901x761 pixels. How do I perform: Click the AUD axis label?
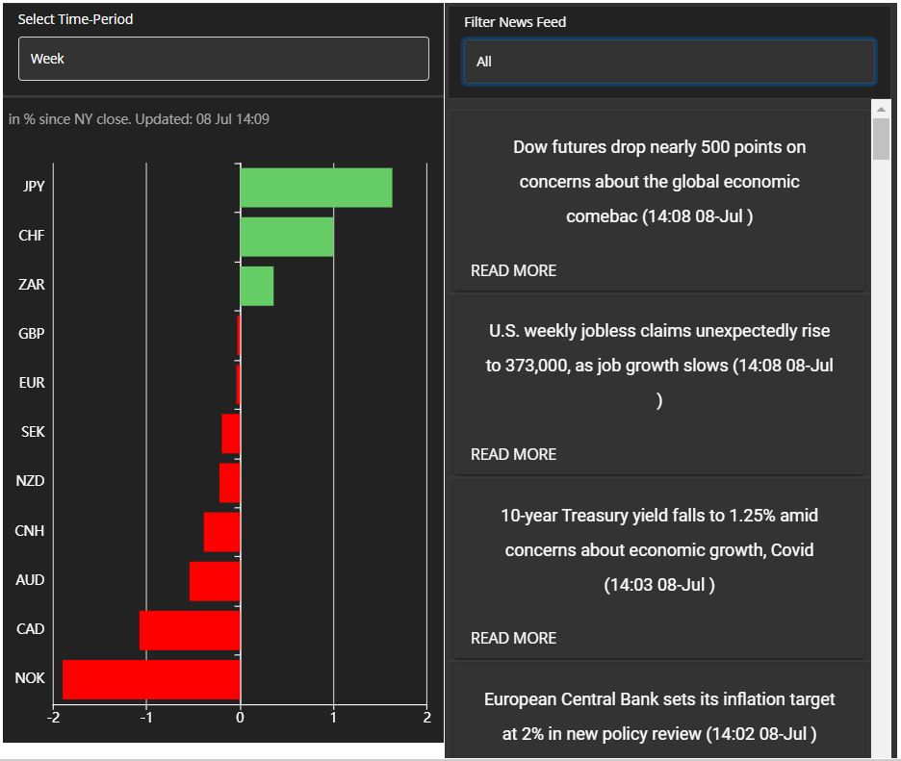(x=31, y=580)
